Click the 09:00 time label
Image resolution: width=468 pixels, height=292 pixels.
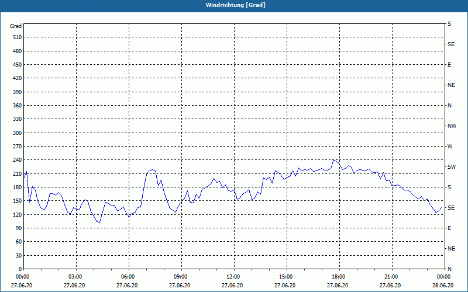[x=180, y=277]
